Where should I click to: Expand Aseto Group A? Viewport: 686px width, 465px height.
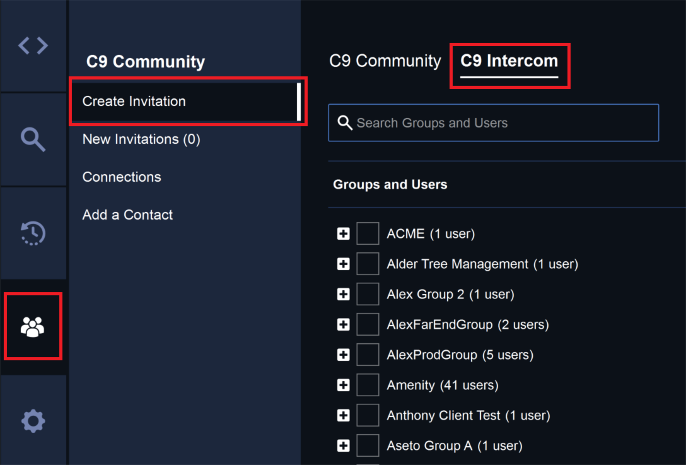pos(344,445)
